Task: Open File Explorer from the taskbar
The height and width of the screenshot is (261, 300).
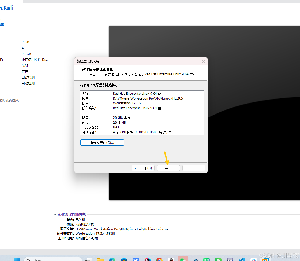Action: click(x=100, y=259)
